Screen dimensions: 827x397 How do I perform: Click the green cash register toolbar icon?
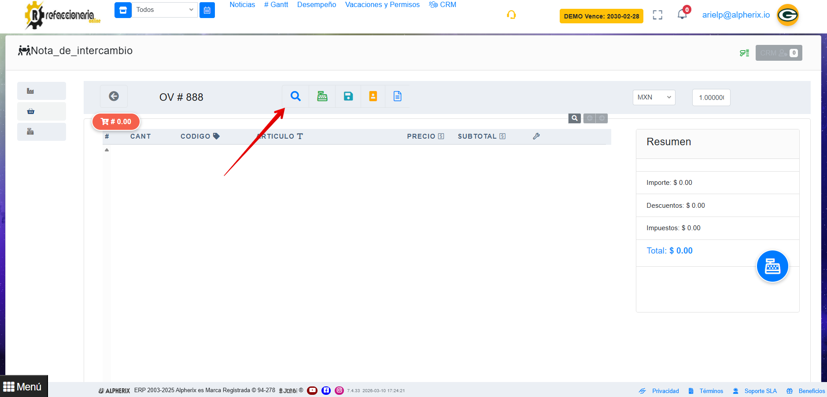click(322, 96)
